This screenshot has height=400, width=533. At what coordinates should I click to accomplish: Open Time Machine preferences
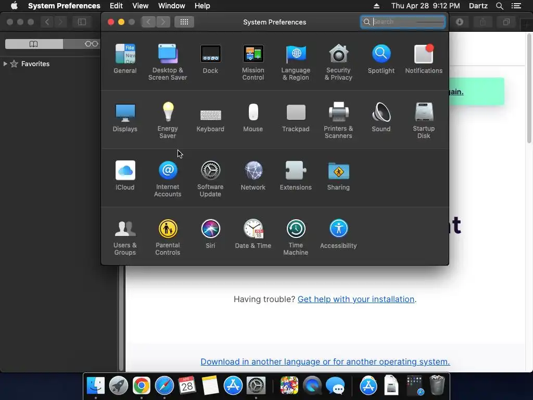[296, 238]
